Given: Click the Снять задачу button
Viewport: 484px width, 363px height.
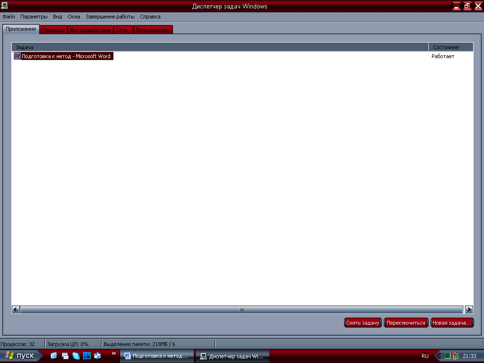Looking at the screenshot, I should tap(363, 323).
